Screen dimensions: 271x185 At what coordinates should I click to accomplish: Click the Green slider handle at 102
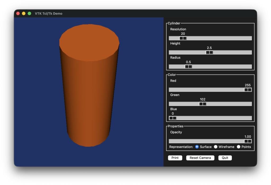[x=203, y=104]
